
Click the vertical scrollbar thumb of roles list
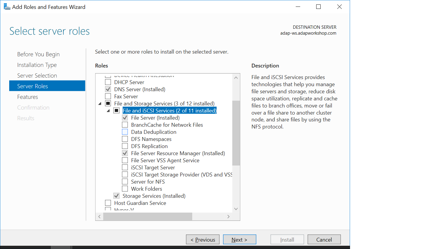tap(236, 133)
